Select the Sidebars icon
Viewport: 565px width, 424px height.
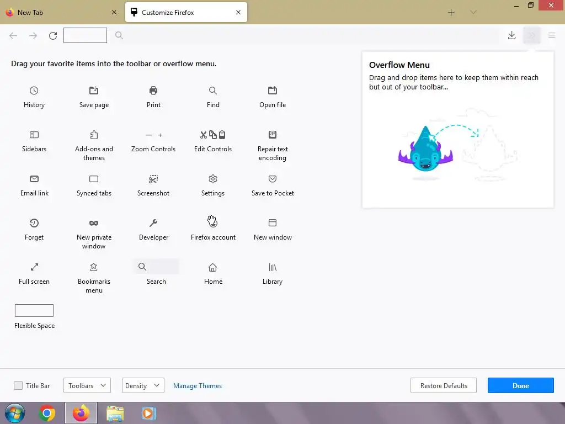coord(34,135)
